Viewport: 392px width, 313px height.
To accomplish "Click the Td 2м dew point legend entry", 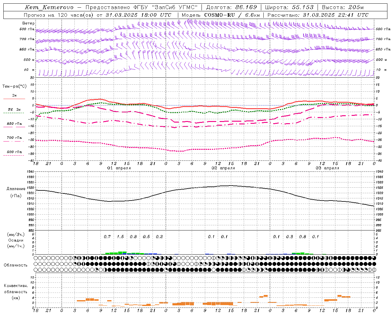I will click(x=14, y=109).
